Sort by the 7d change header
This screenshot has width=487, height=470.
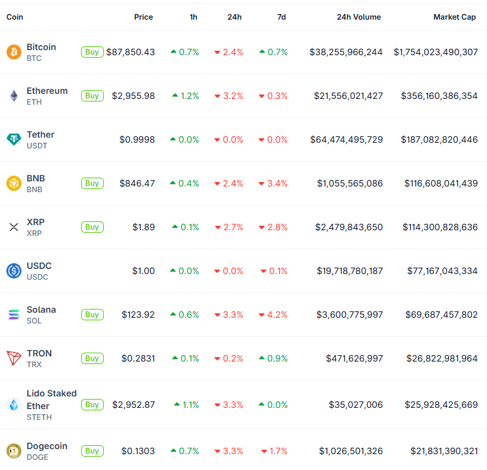pos(281,17)
